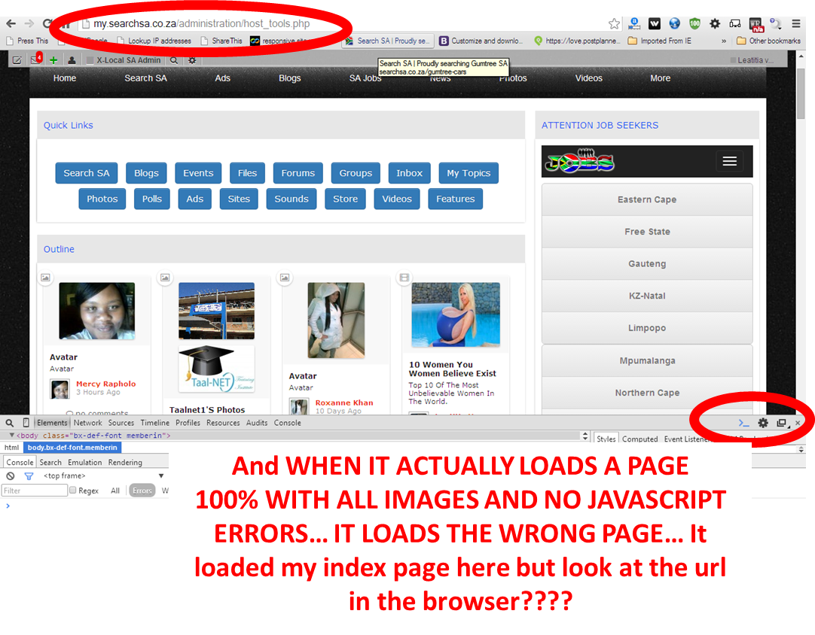
Task: Click the DevTools inspect element magnifier icon
Action: tap(10, 423)
